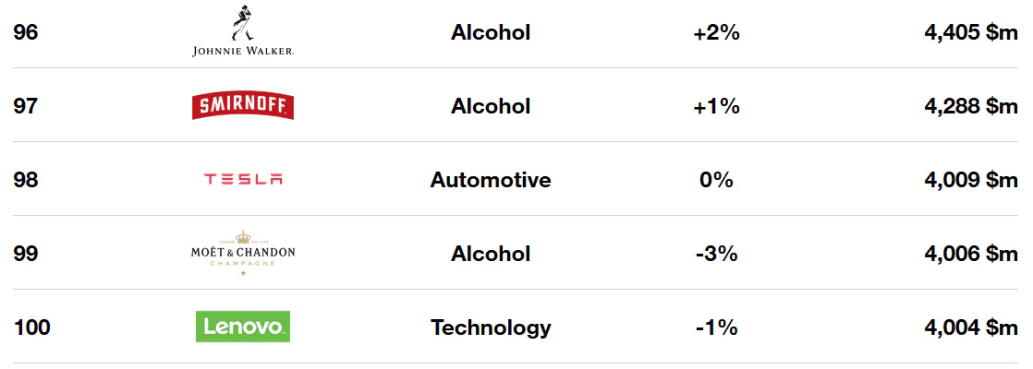Select the Automotive category label

[x=490, y=180]
